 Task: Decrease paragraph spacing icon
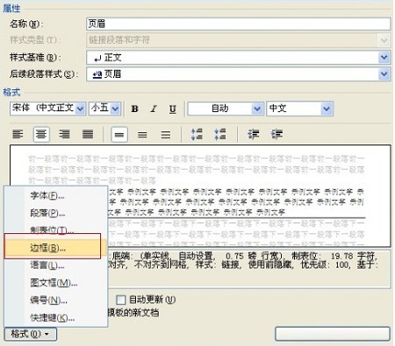point(219,134)
